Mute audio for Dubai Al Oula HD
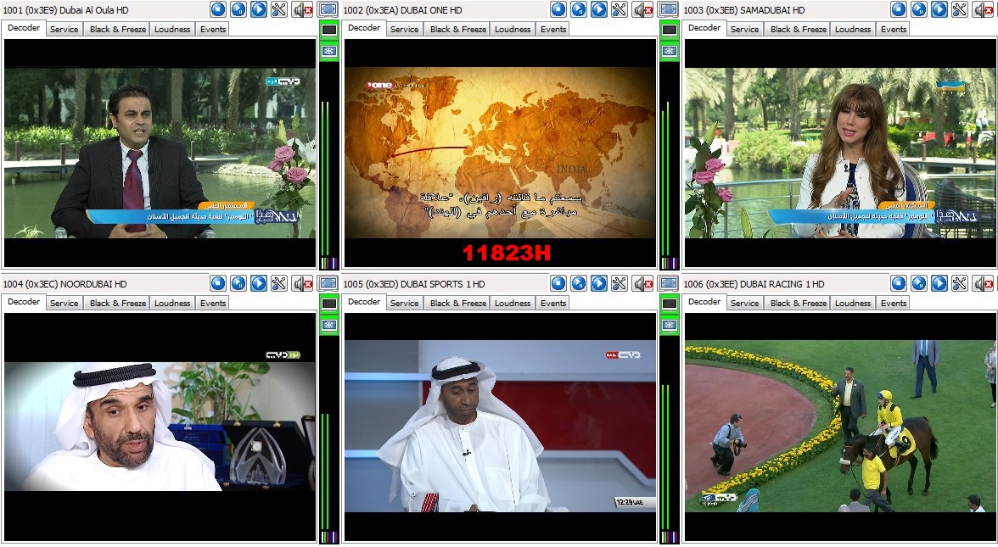This screenshot has height=547, width=998. (x=302, y=9)
